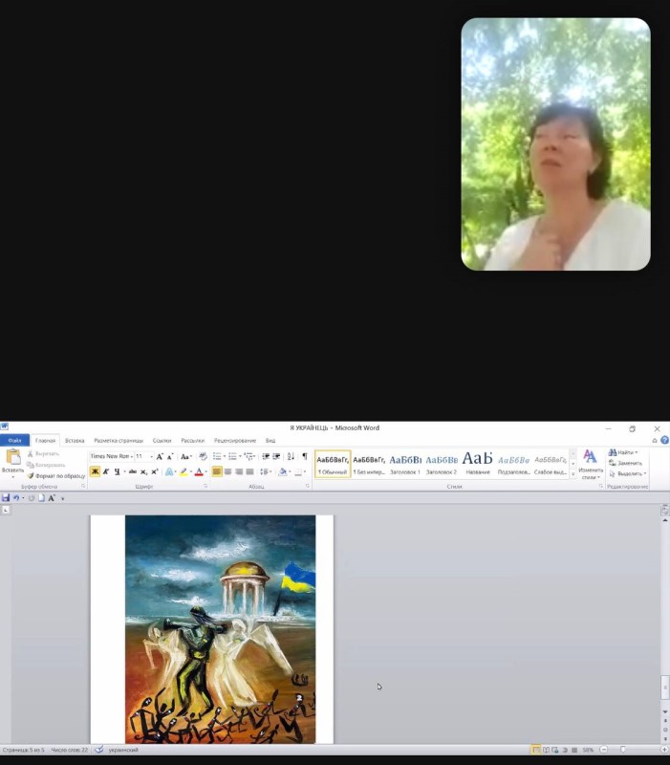670x765 pixels.
Task: Click the zoom out minus button
Action: coord(604,750)
